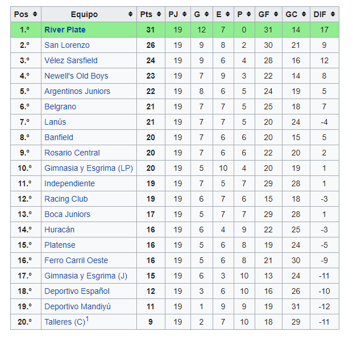Viewport: 353px width, 340px height.
Task: Open San Lorenzo team page
Action: pos(67,45)
